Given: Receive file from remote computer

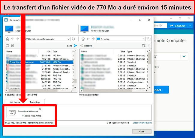Looking at the screenshot, I should click(x=86, y=46).
